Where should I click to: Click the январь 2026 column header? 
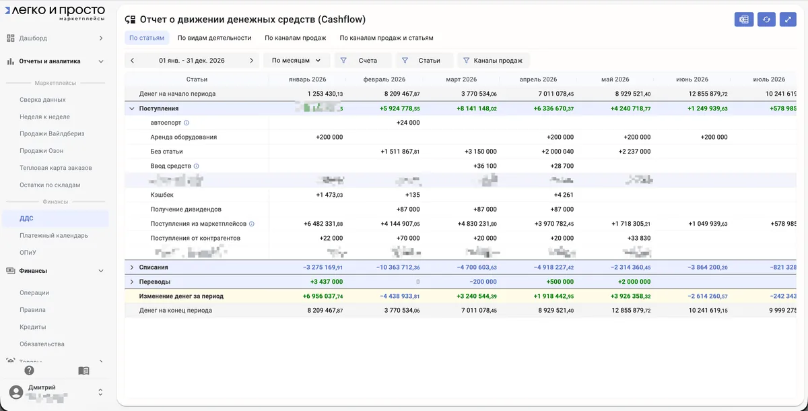click(x=307, y=80)
